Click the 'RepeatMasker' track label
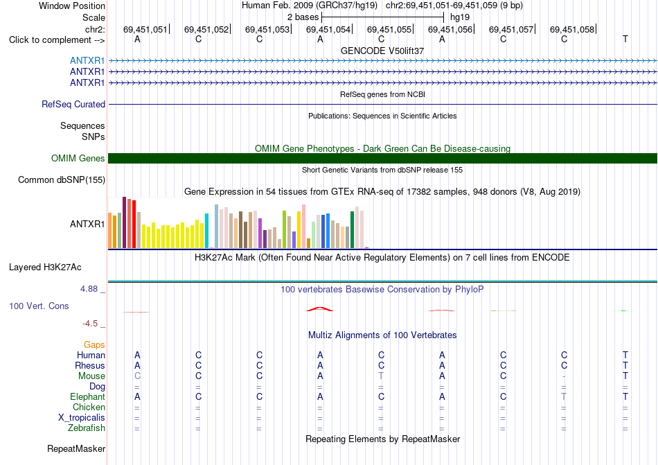The height and width of the screenshot is (465, 658). (x=76, y=448)
